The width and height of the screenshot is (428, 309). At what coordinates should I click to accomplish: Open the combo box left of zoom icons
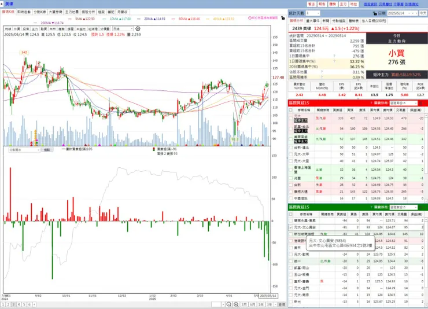[x=218, y=304]
